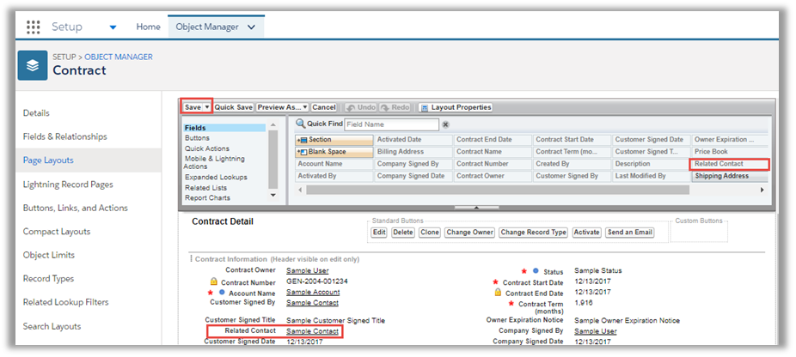Open Layout Properties
Screen dimensions: 796x357
tap(456, 107)
